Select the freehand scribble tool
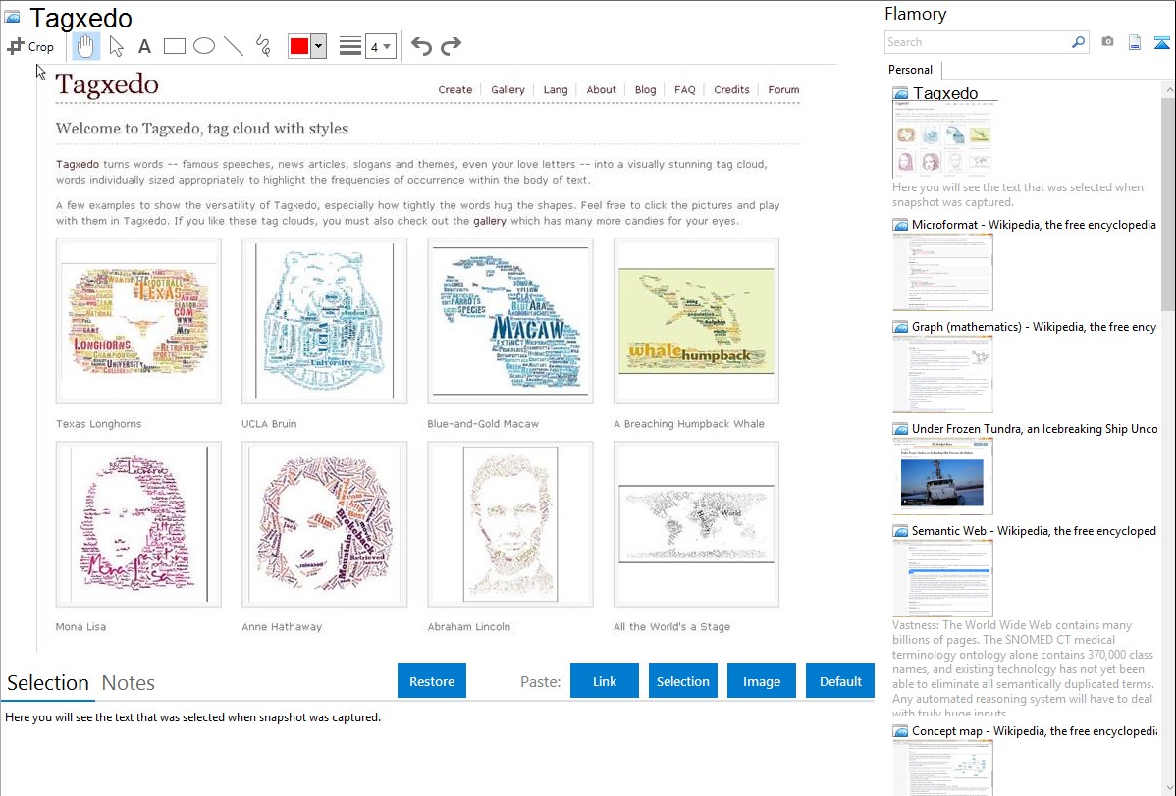This screenshot has width=1176, height=796. click(263, 46)
